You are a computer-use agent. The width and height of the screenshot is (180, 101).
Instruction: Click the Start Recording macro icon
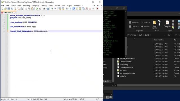pyautogui.click(x=97, y=9)
